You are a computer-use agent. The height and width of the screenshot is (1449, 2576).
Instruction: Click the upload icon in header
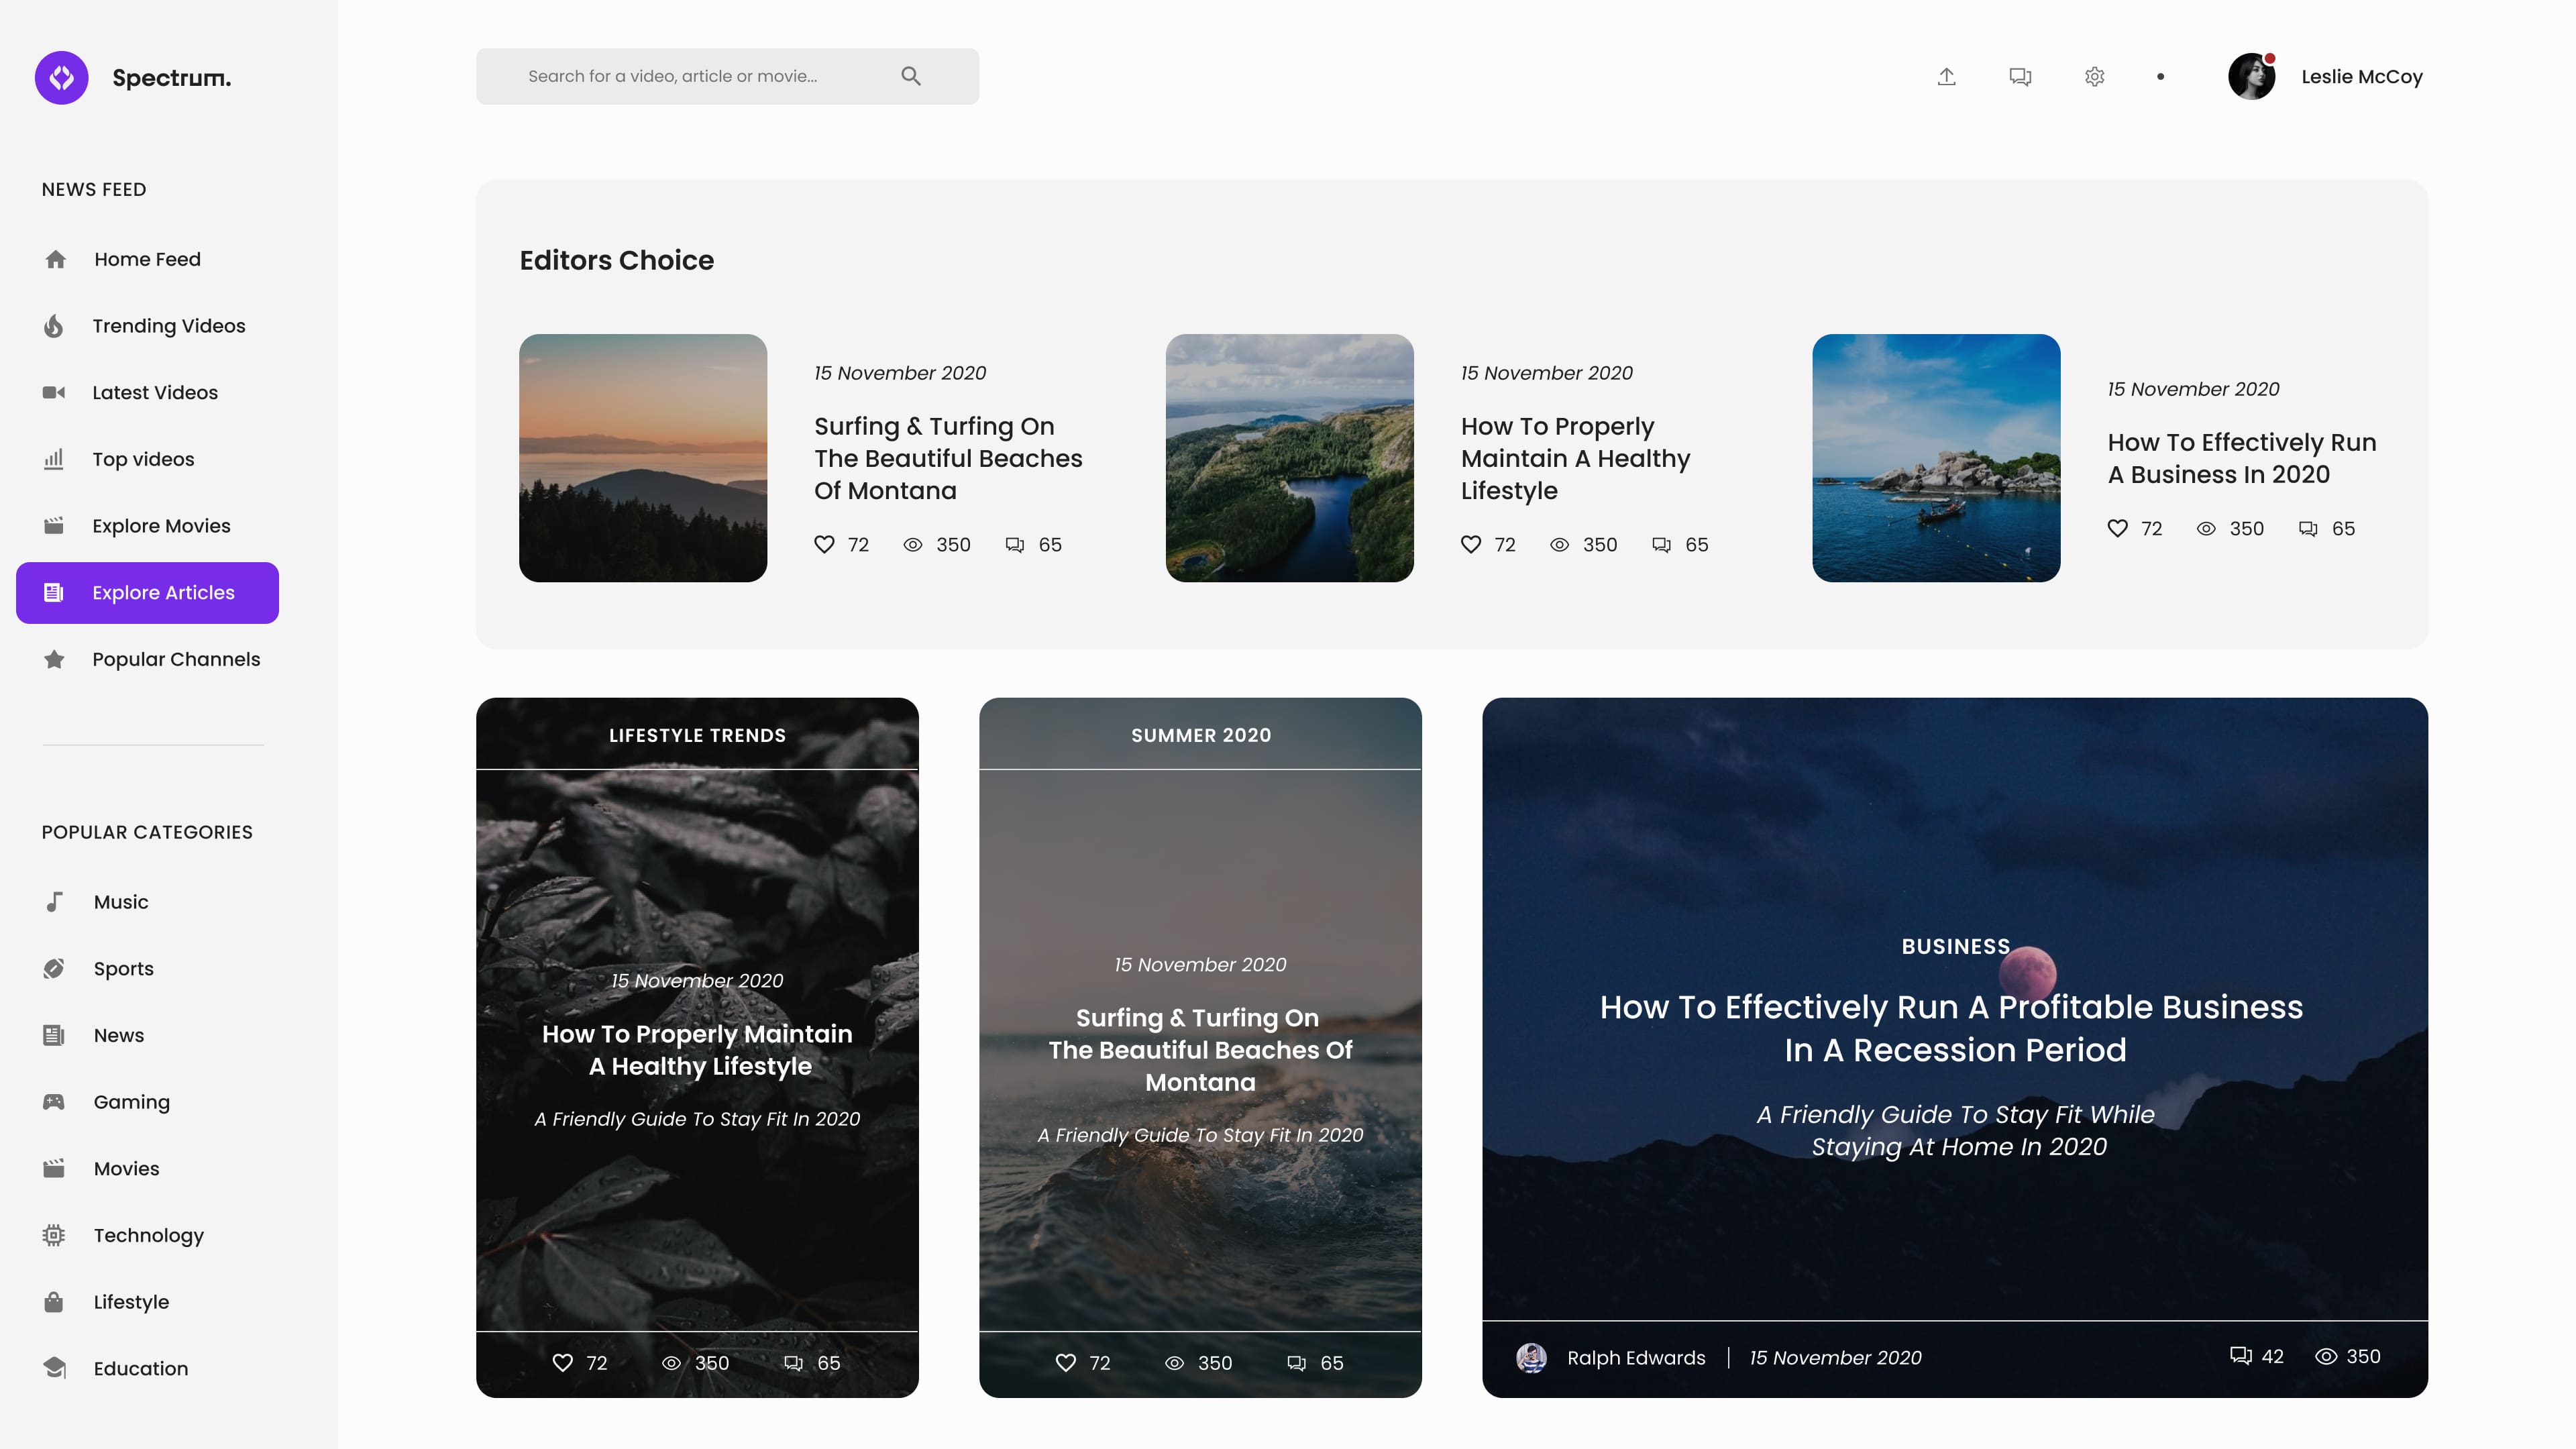tap(1946, 77)
